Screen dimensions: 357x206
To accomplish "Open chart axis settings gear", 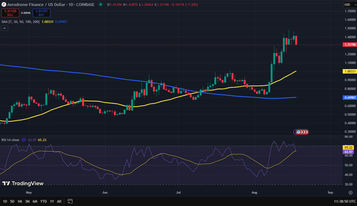I will point(350,192).
